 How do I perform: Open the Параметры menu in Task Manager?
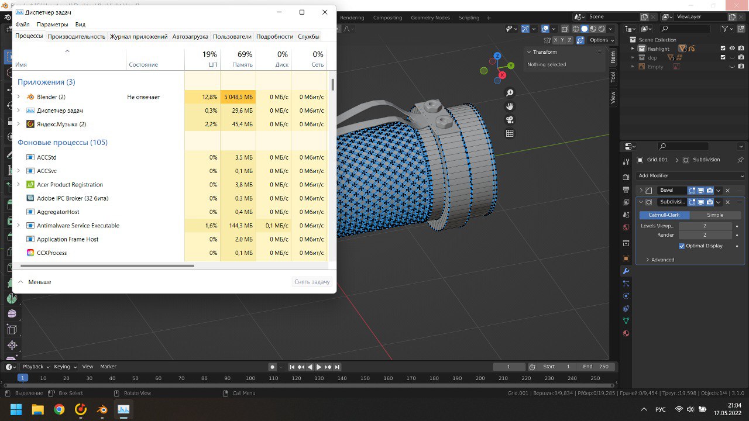(x=52, y=25)
